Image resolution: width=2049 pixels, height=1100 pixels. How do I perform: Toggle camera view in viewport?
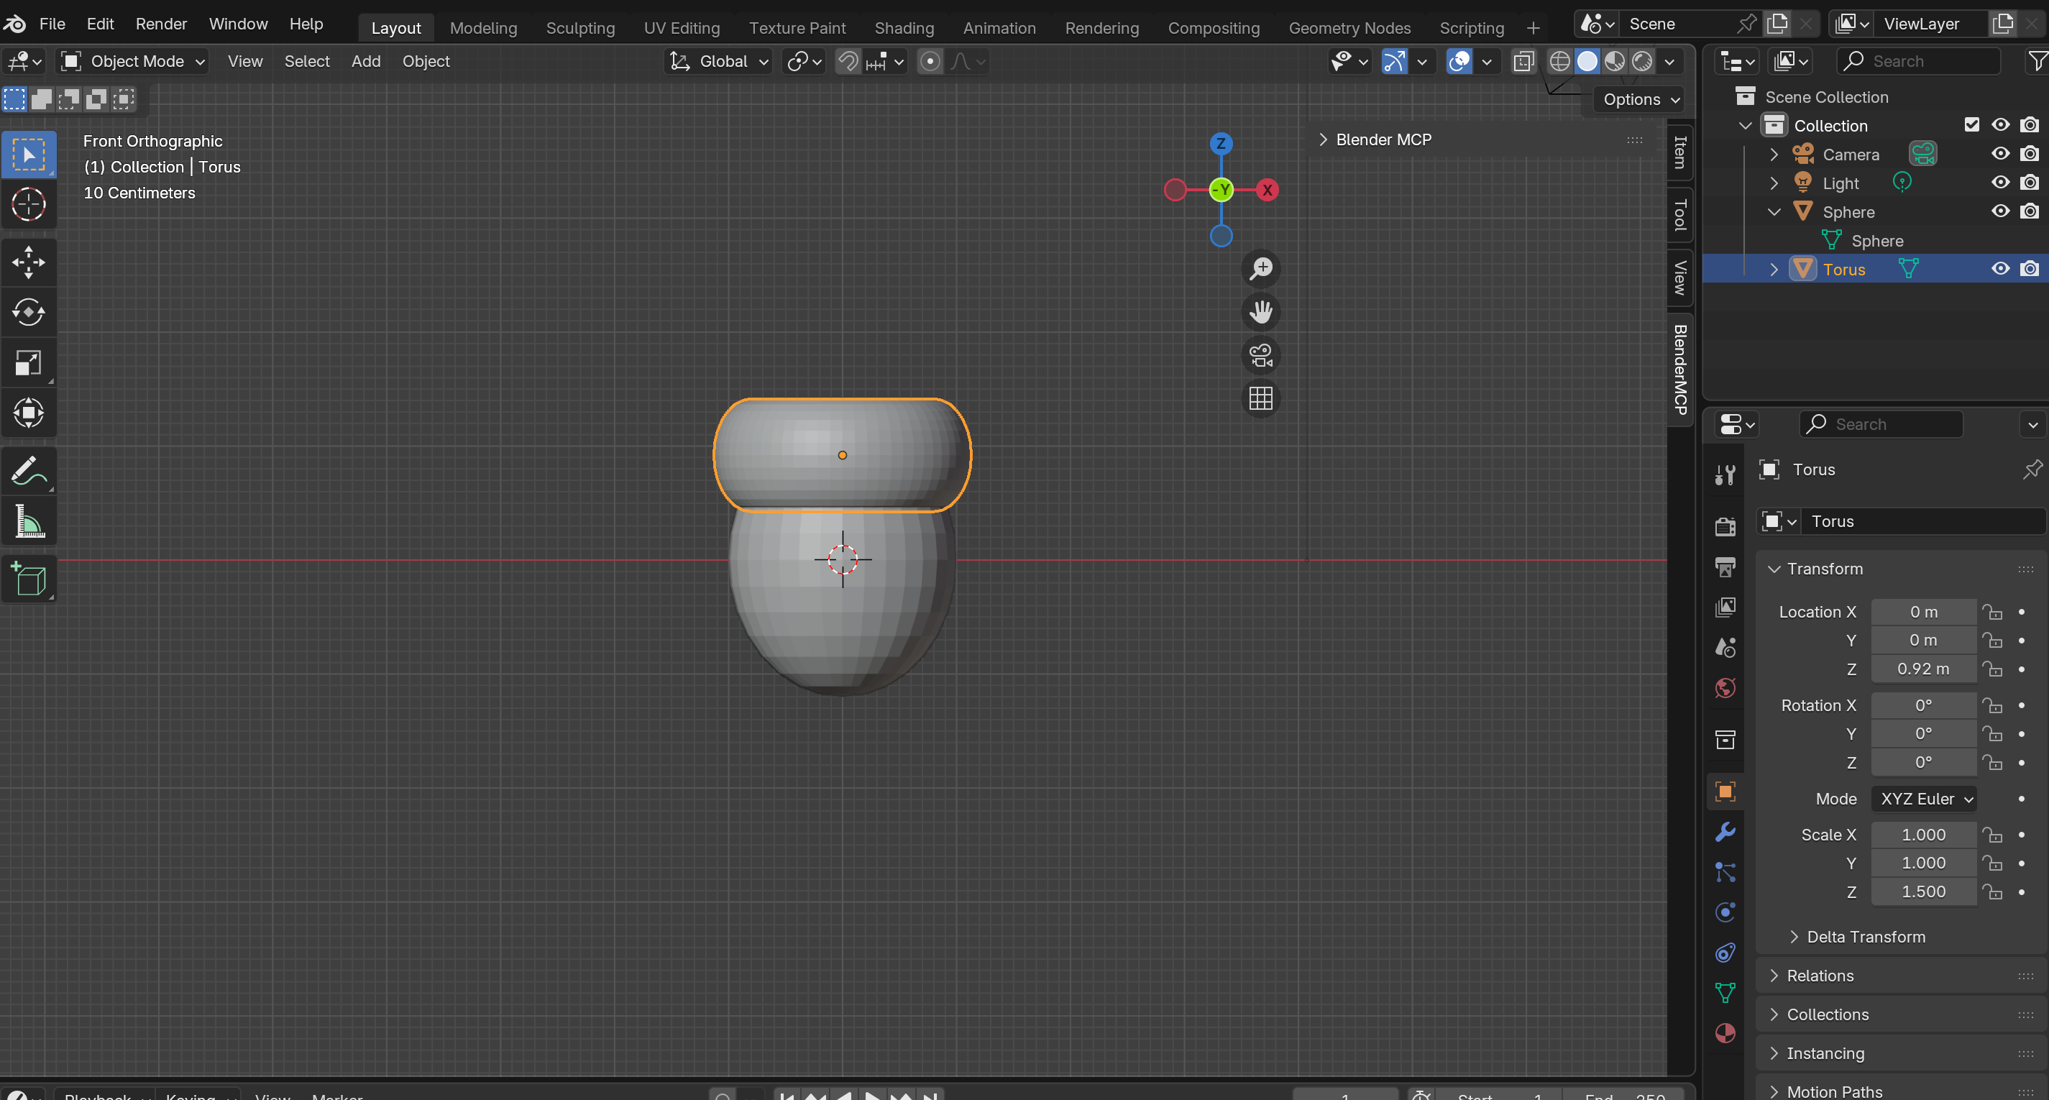pos(1261,354)
